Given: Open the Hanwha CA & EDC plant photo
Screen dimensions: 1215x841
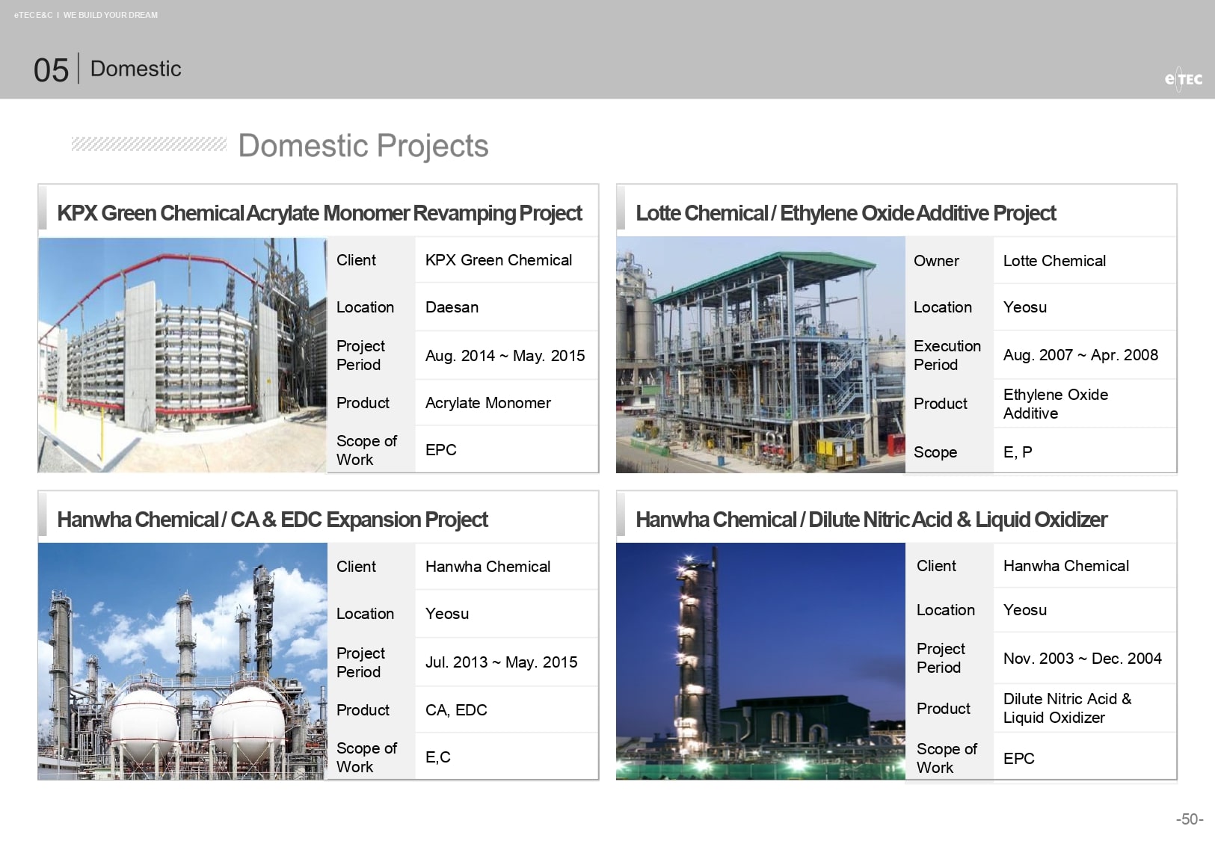Looking at the screenshot, I should point(182,662).
